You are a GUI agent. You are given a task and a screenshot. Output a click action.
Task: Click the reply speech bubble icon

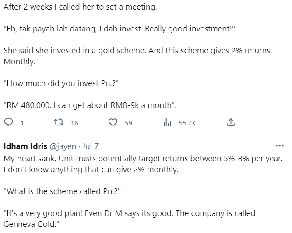[8, 123]
